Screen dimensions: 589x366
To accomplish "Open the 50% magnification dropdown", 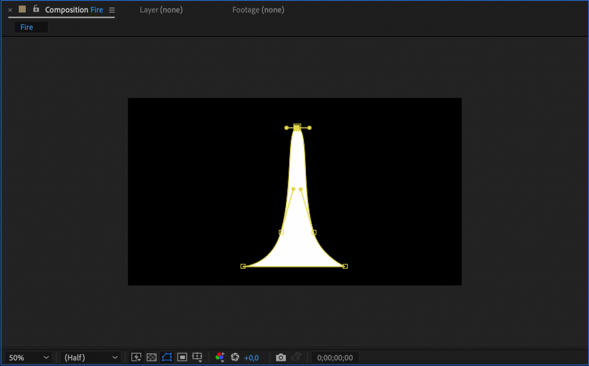I will pyautogui.click(x=27, y=357).
